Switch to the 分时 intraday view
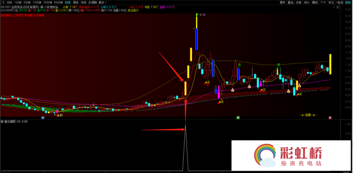 tap(9, 2)
